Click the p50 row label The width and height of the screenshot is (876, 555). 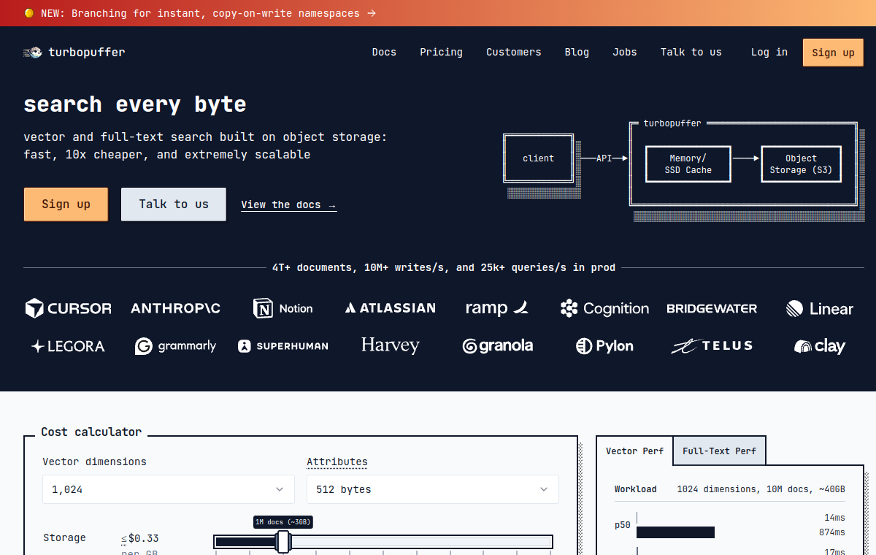[623, 525]
